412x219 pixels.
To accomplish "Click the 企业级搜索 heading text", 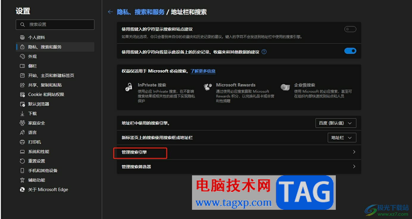I will tap(305, 85).
